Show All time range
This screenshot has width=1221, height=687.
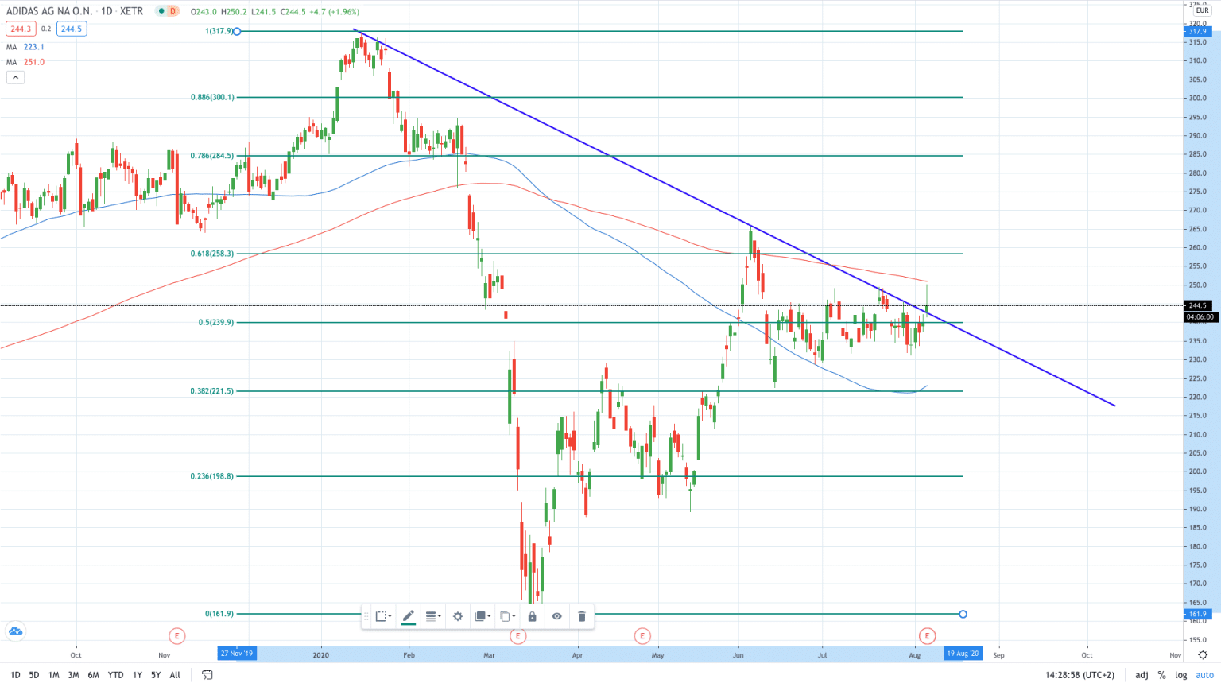click(x=175, y=675)
